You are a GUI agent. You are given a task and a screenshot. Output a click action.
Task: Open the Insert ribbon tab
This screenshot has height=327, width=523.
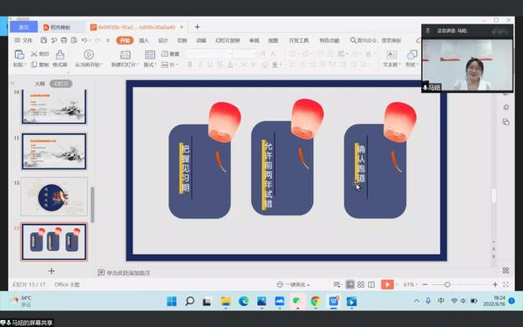click(144, 40)
